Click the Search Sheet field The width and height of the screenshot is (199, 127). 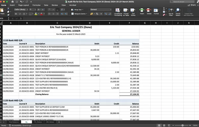(x=182, y=2)
